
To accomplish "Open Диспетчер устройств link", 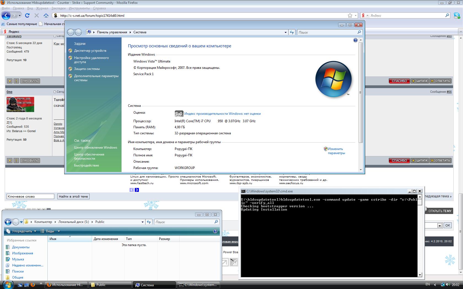I will coord(90,51).
